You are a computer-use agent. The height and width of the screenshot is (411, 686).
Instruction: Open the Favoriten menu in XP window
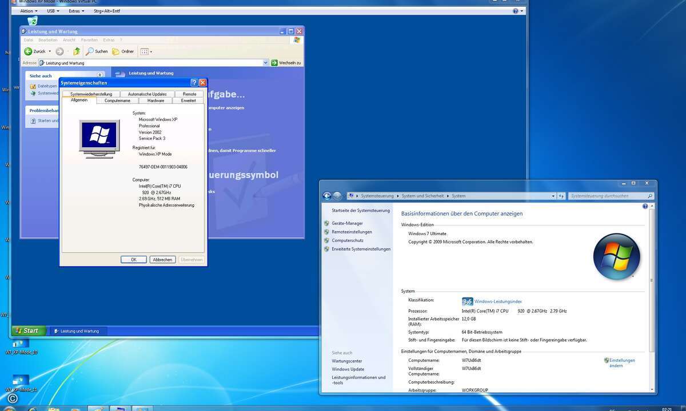click(x=90, y=40)
